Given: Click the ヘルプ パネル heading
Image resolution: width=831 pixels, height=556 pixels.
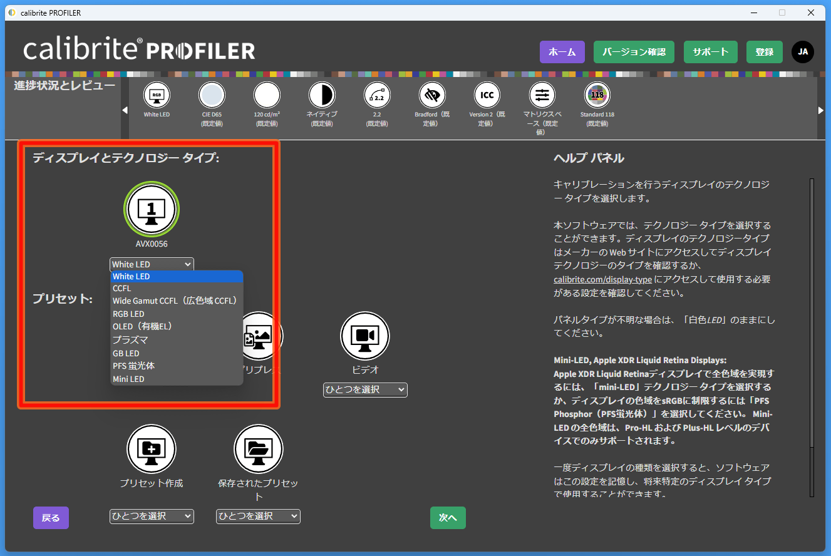Looking at the screenshot, I should pyautogui.click(x=589, y=158).
